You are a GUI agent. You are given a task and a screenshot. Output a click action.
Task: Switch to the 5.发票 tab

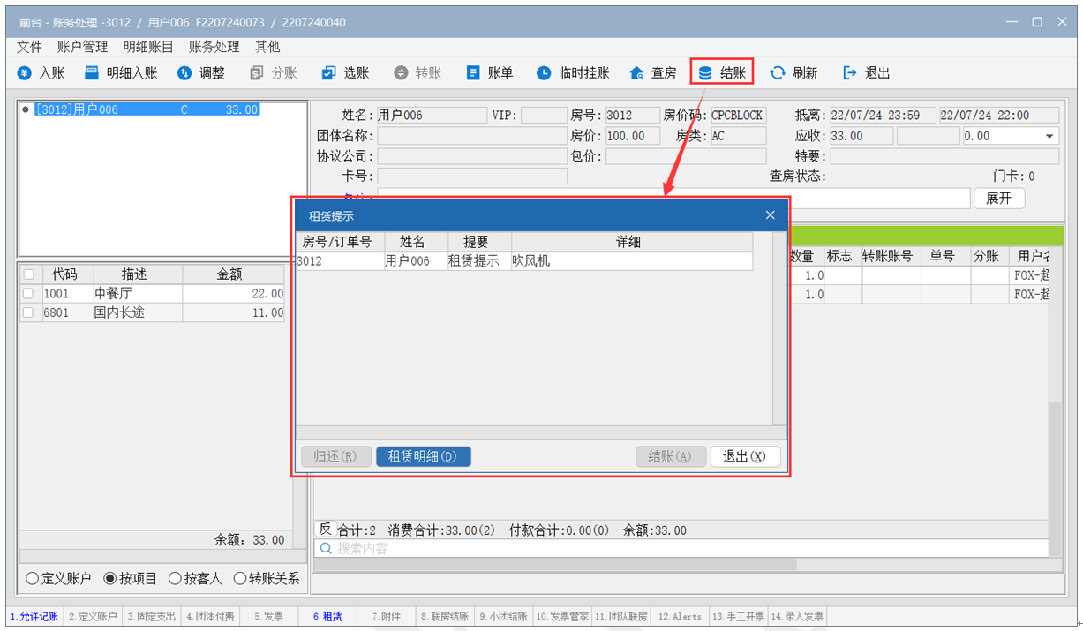click(269, 617)
